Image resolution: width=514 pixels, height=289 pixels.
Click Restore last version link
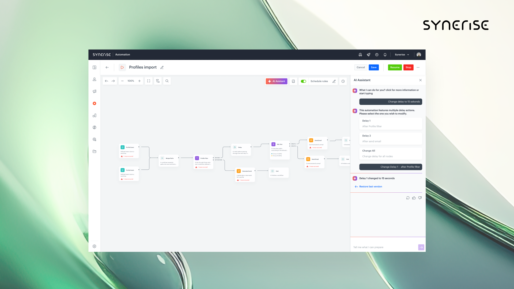pyautogui.click(x=371, y=187)
